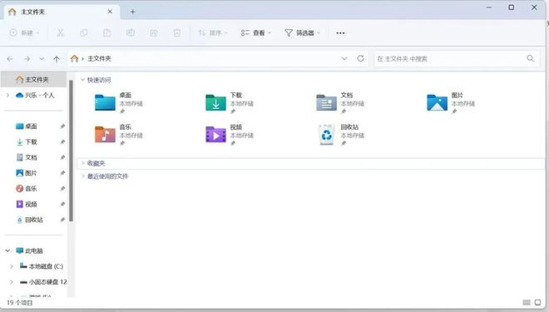This screenshot has width=549, height=312.
Task: Click the Paste clipboard icon
Action: [107, 33]
